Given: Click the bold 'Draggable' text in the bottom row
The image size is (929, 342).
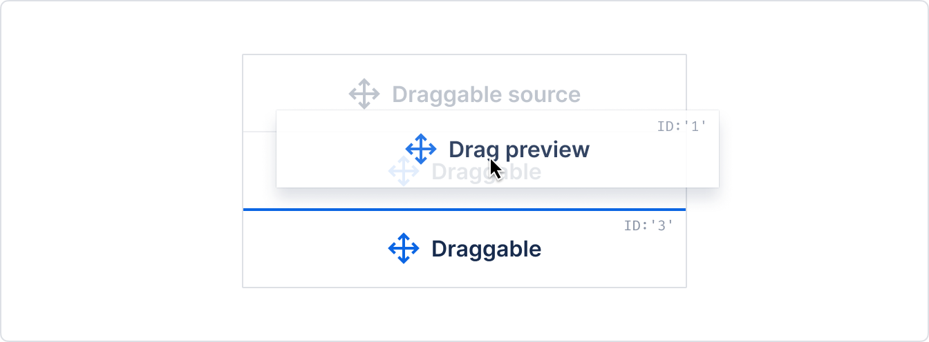Looking at the screenshot, I should click(x=487, y=249).
